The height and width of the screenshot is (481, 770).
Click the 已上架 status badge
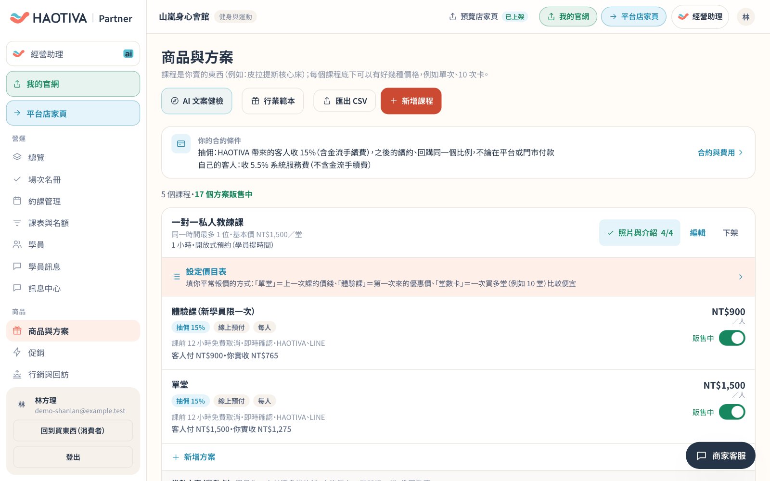point(515,17)
